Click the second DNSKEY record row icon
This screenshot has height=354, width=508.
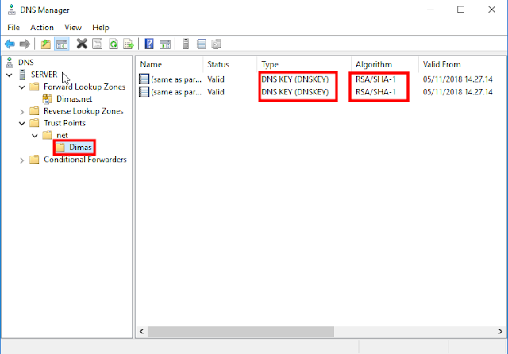(144, 91)
